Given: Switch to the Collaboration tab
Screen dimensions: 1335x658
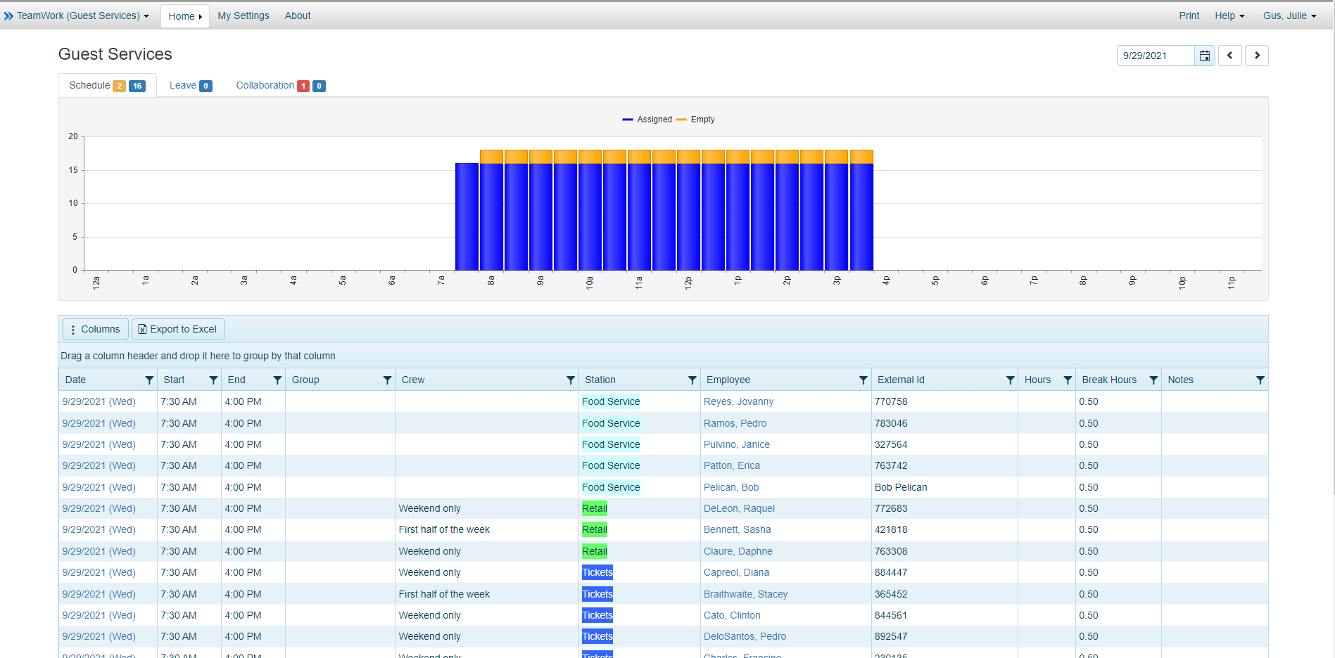Looking at the screenshot, I should point(265,84).
